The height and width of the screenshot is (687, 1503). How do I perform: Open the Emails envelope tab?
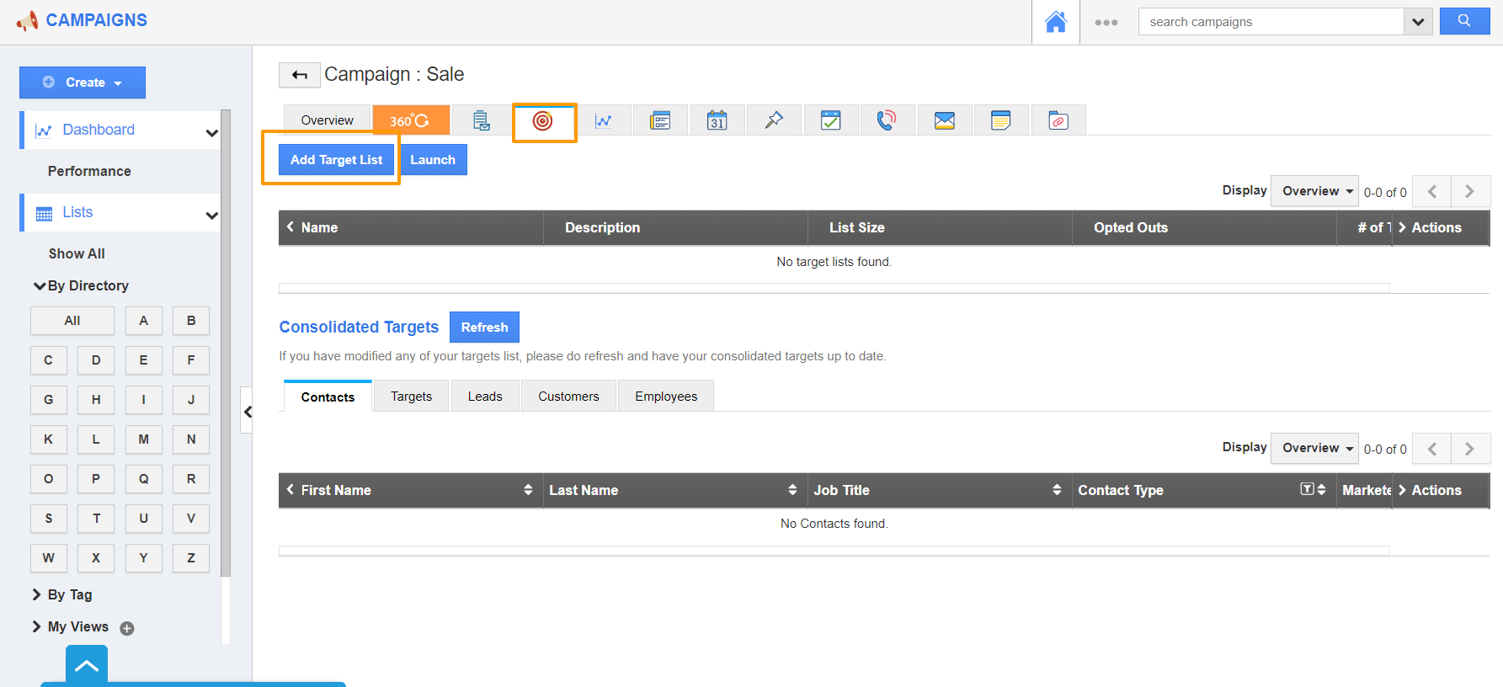point(944,121)
